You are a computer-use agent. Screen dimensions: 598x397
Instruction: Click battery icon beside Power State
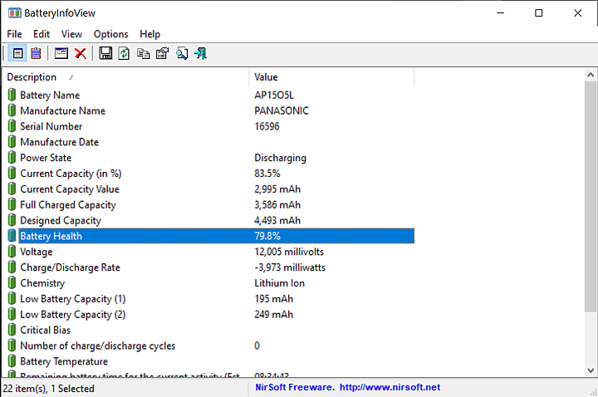[12, 157]
